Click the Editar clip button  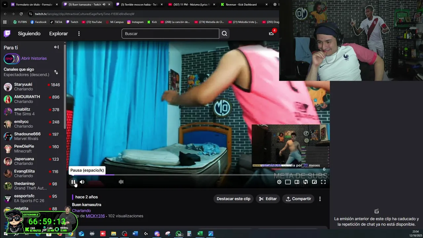pos(268,199)
